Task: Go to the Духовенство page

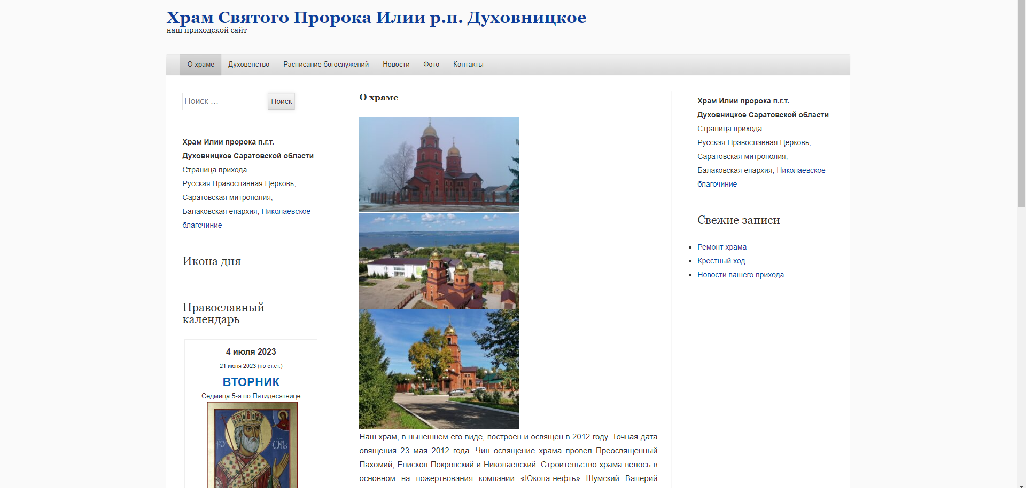Action: click(x=248, y=65)
